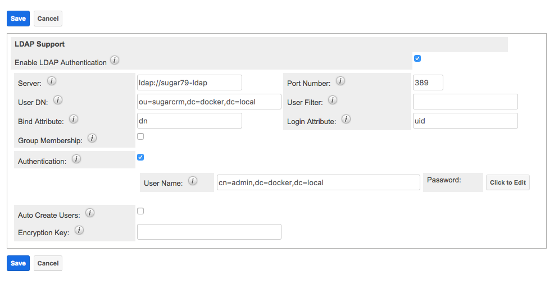Click info icon next to User Filter
The width and height of the screenshot is (554, 284).
pos(333,100)
